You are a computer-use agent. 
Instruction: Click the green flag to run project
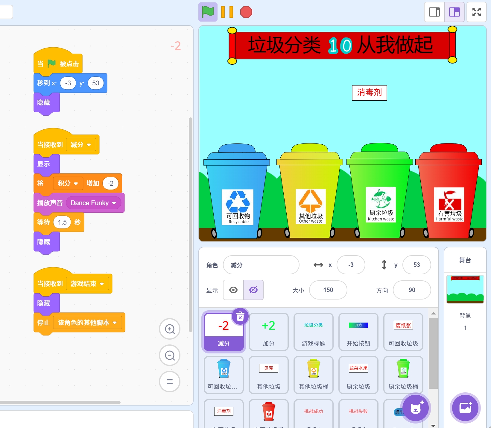tap(208, 12)
